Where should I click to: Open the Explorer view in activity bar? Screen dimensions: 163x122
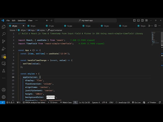click(x=4, y=27)
